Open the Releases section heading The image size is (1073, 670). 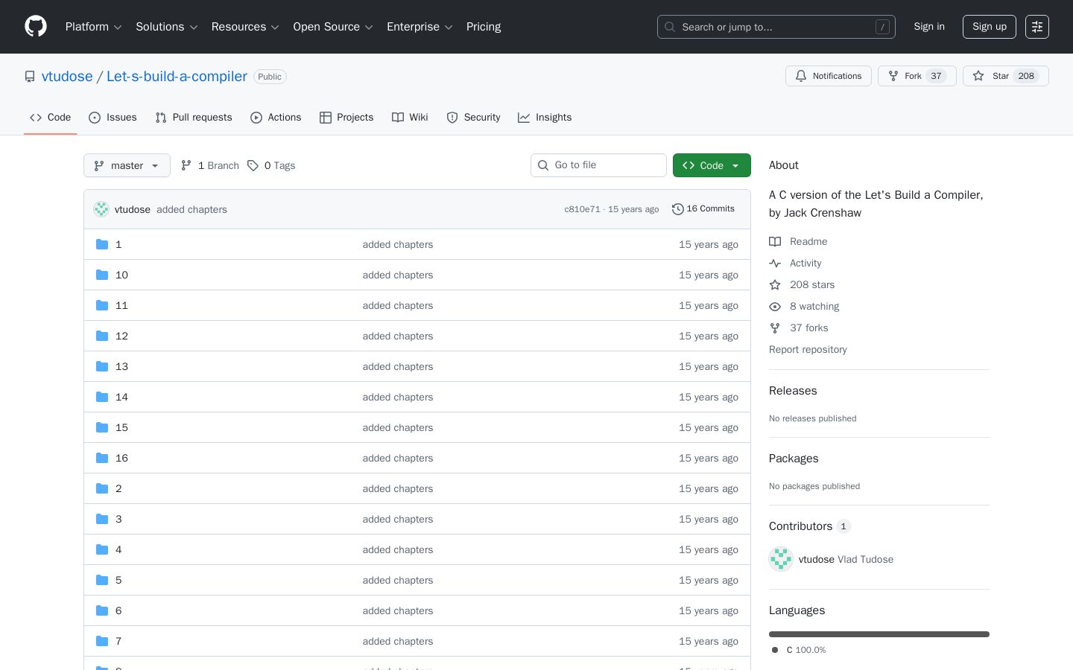[793, 391]
